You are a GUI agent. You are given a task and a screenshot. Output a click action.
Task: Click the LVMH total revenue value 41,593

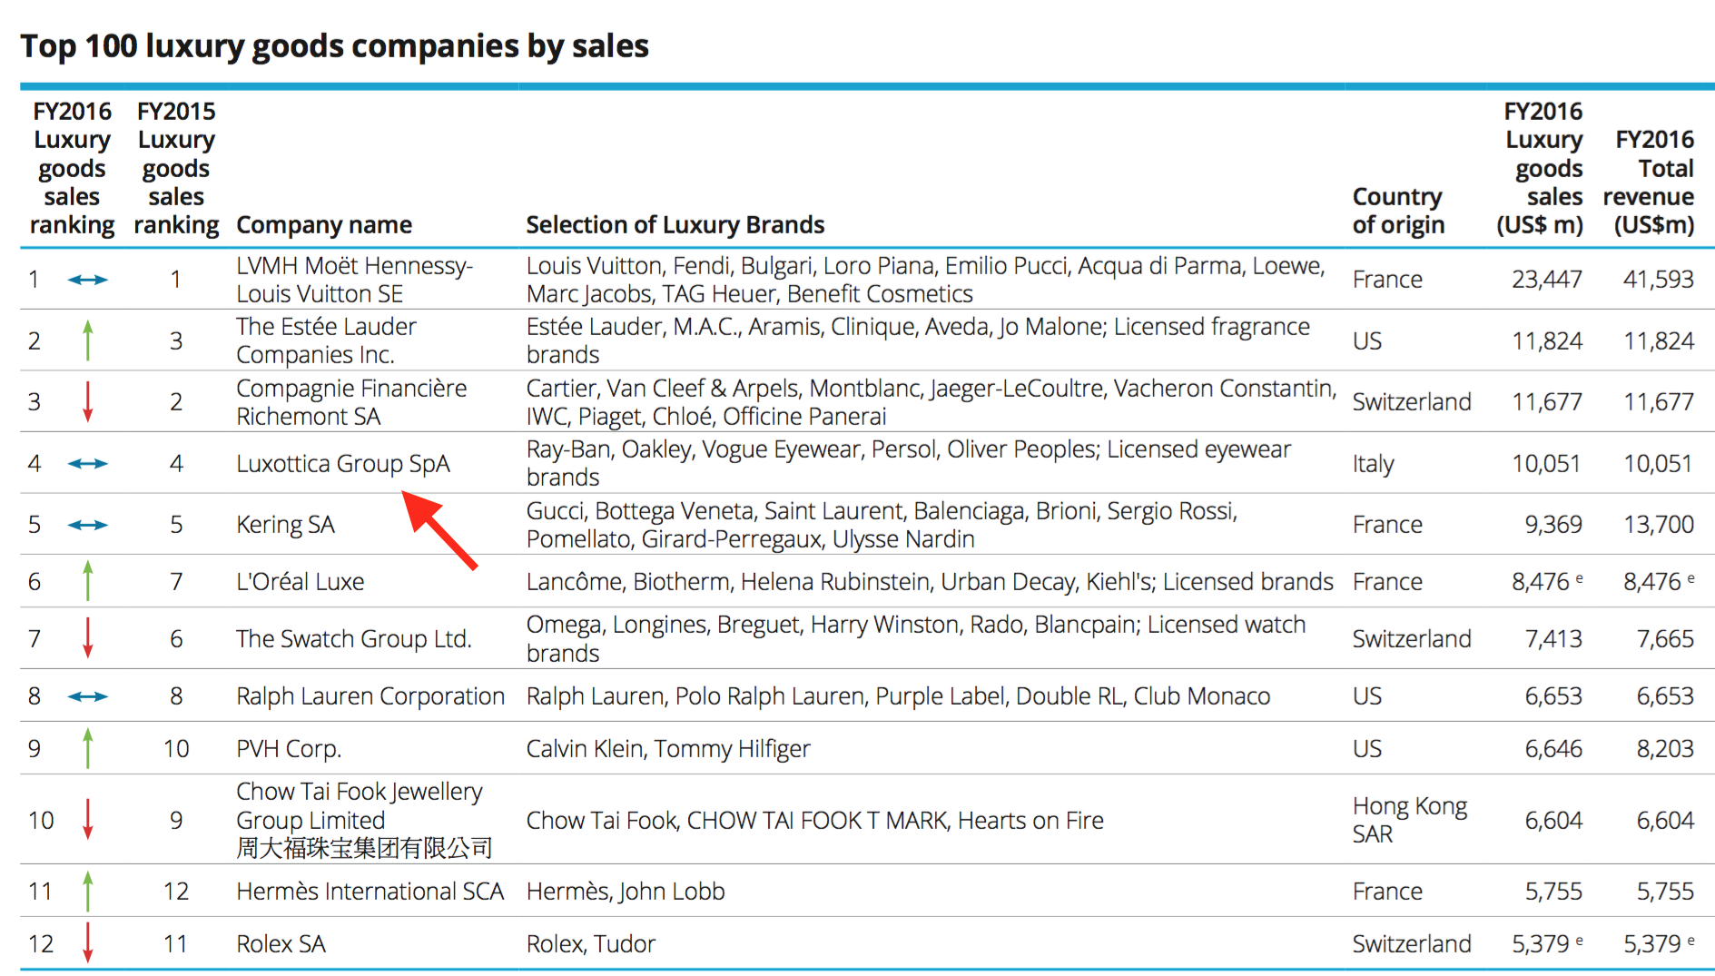[x=1658, y=280]
